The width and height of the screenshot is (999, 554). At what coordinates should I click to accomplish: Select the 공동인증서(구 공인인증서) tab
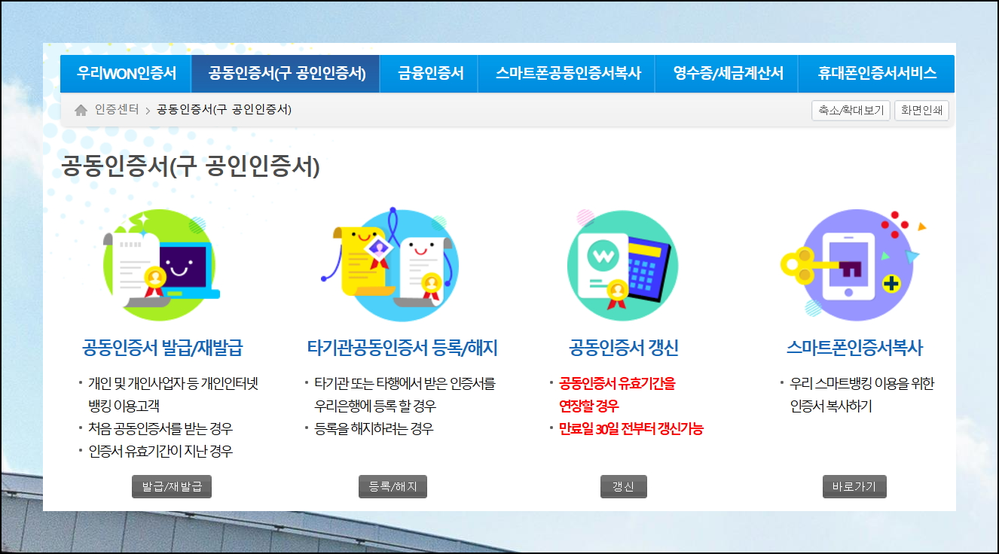point(286,74)
